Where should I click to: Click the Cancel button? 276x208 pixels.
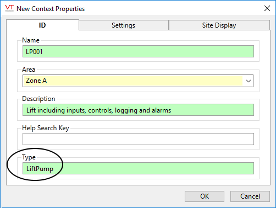(x=250, y=196)
